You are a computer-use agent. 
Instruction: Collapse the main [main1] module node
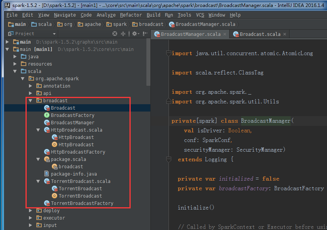tap(7, 49)
